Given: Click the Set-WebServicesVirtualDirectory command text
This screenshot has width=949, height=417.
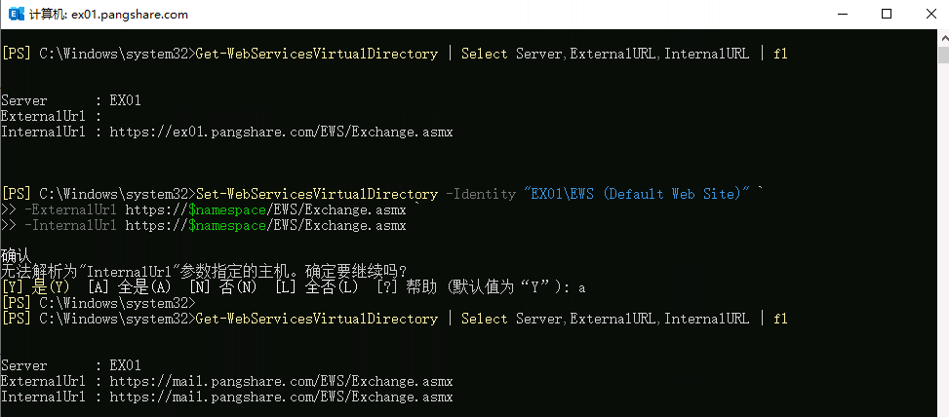Looking at the screenshot, I should coord(316,194).
